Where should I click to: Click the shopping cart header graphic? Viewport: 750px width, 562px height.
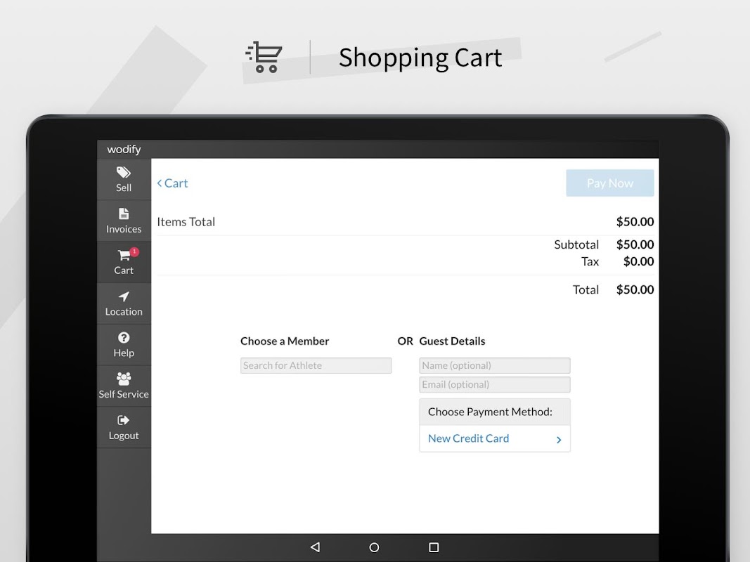(264, 57)
